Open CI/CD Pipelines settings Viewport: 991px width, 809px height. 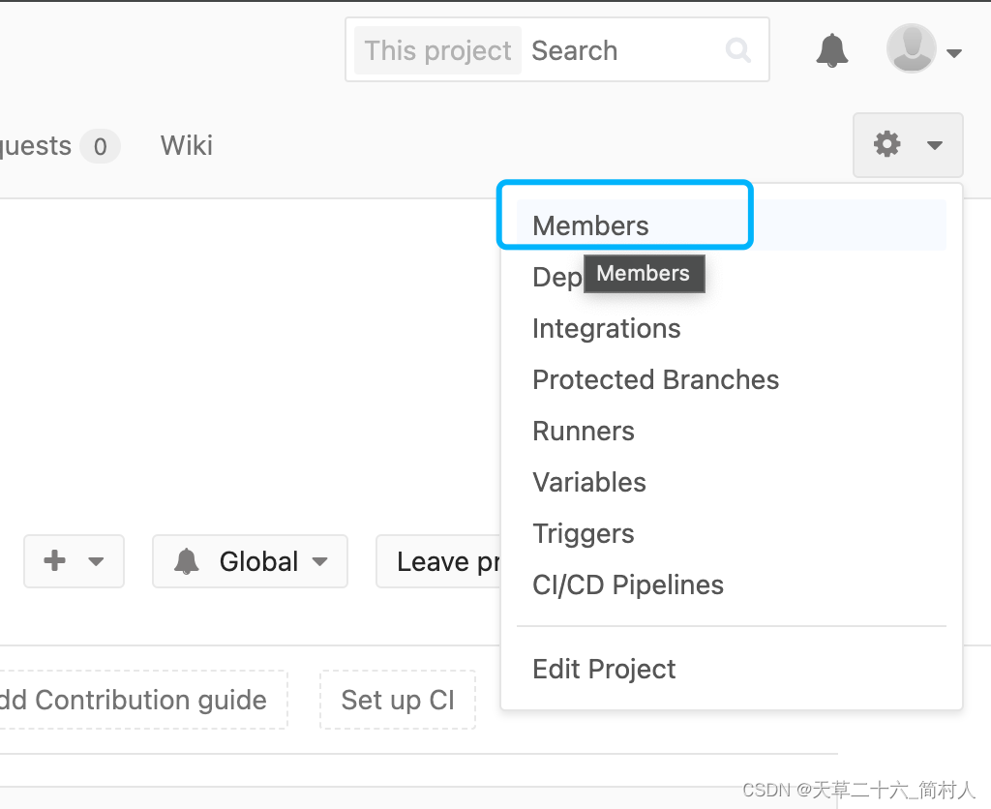click(x=627, y=584)
